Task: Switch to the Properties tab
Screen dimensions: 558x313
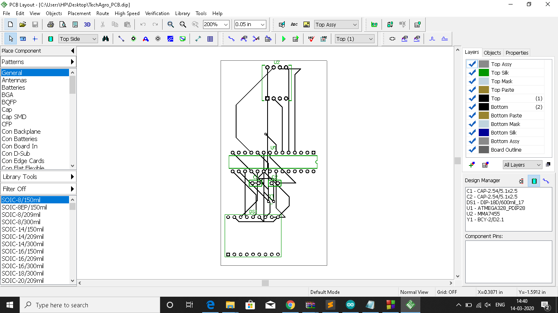Action: tap(517, 53)
